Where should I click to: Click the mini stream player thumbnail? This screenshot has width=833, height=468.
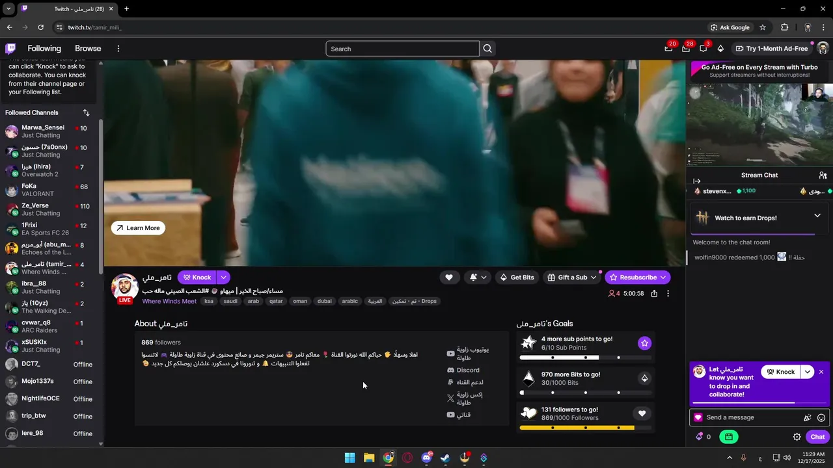(759, 123)
